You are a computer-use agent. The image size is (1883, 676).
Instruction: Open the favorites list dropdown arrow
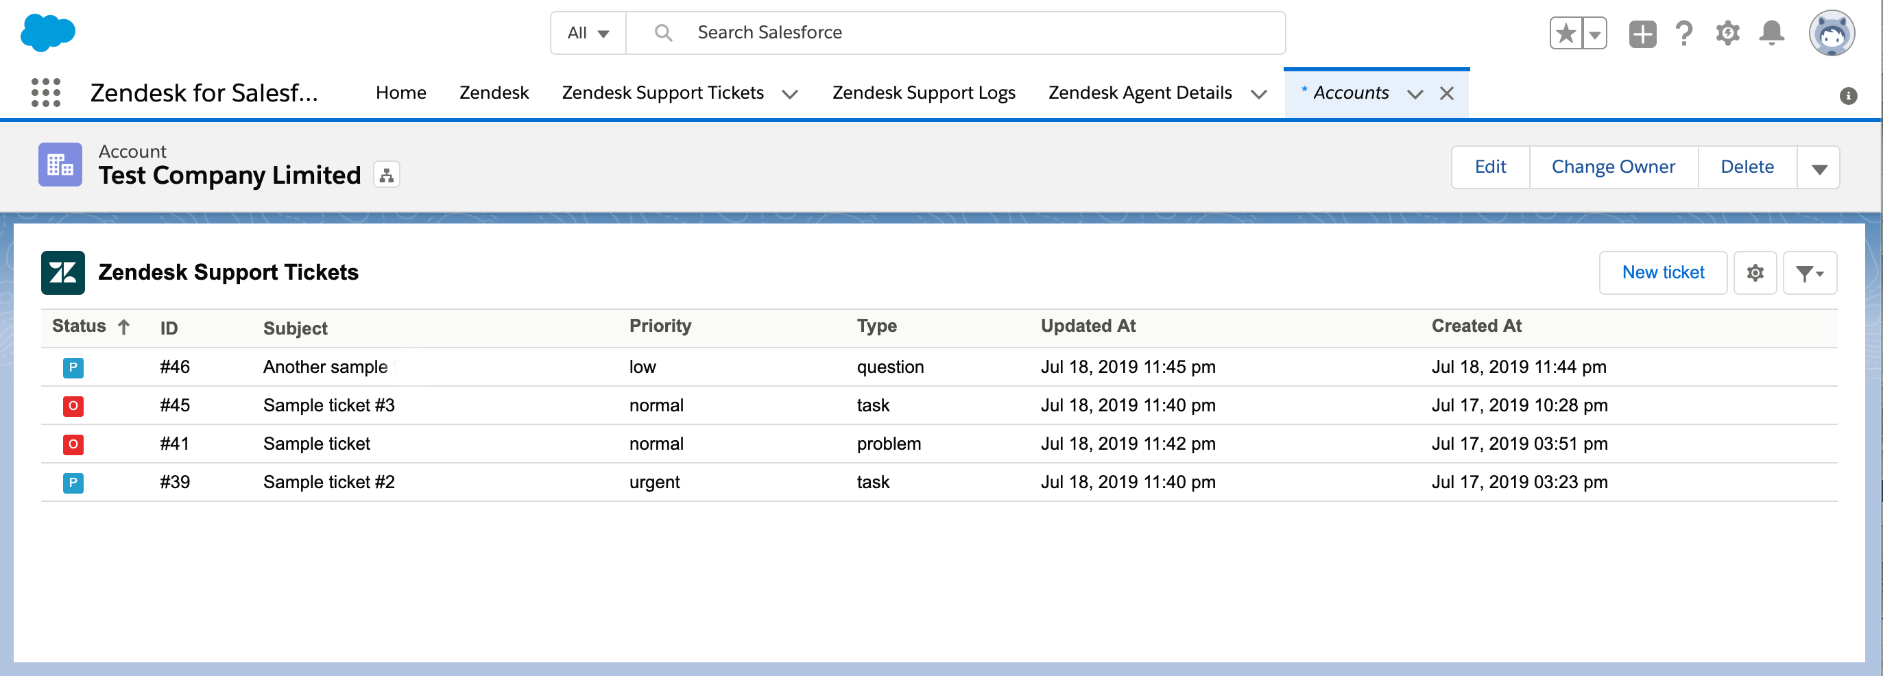coord(1595,34)
